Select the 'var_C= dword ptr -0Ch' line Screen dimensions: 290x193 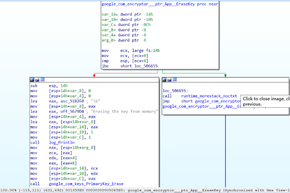coord(126,25)
